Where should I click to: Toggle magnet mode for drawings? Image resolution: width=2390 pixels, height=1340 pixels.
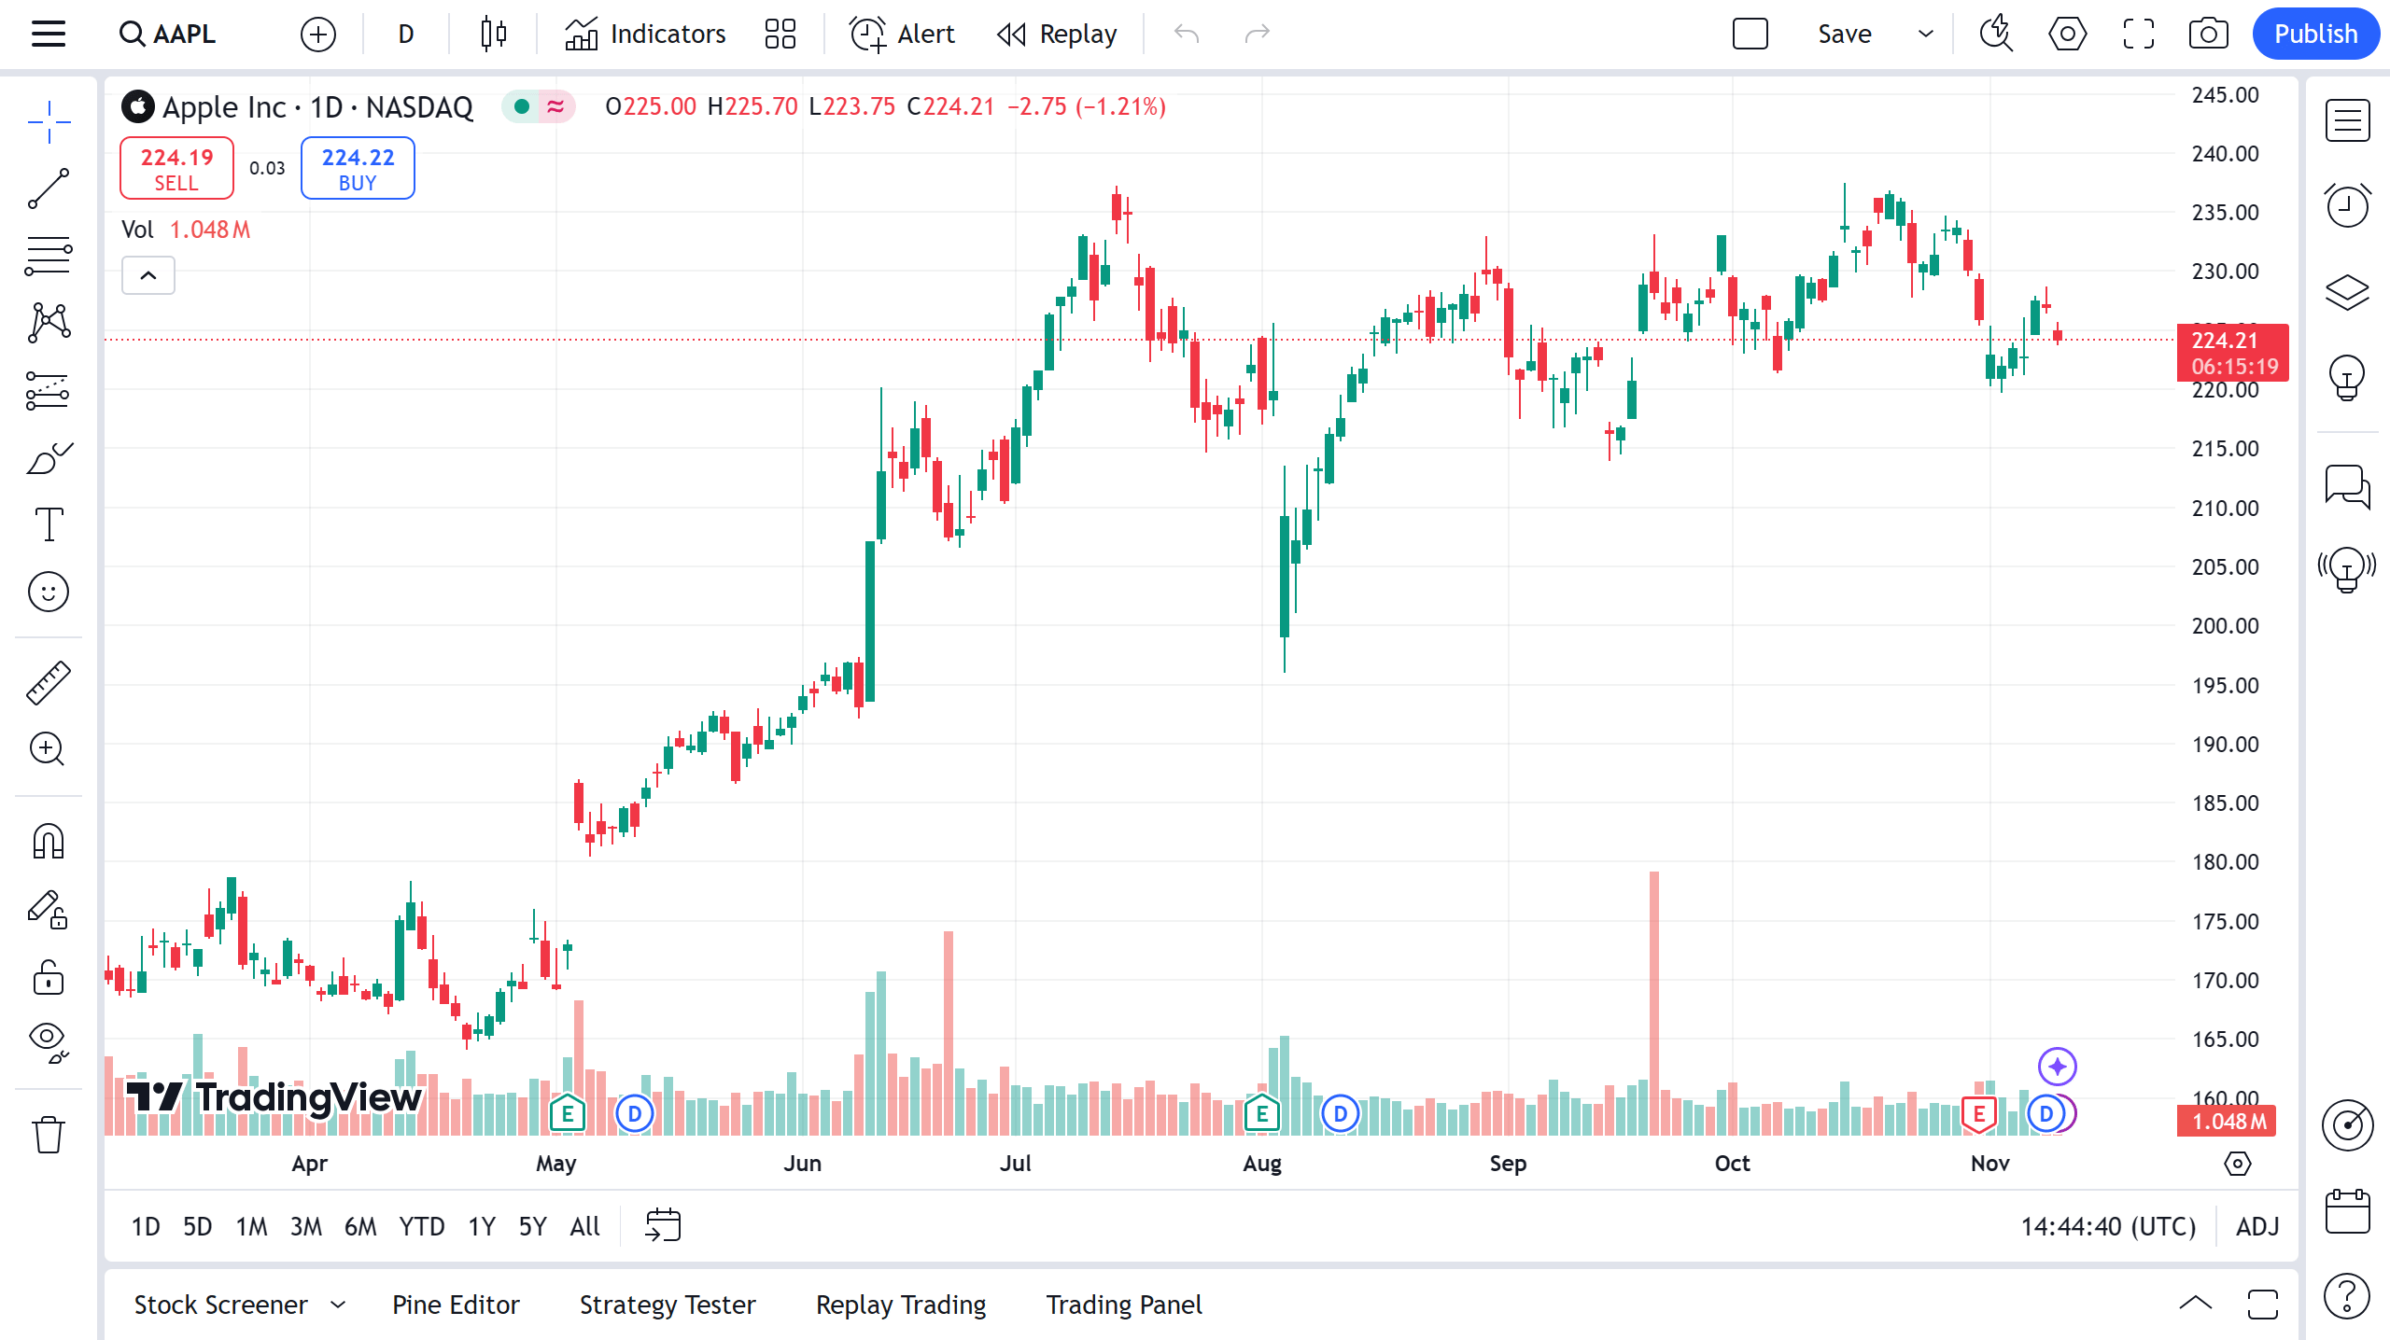tap(49, 841)
